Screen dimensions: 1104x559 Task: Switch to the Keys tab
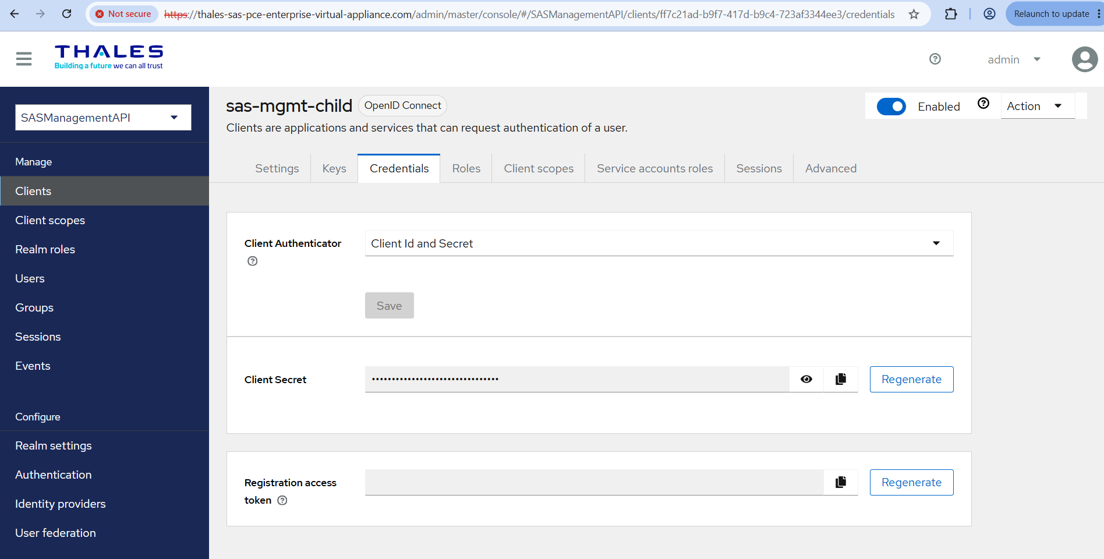(334, 168)
